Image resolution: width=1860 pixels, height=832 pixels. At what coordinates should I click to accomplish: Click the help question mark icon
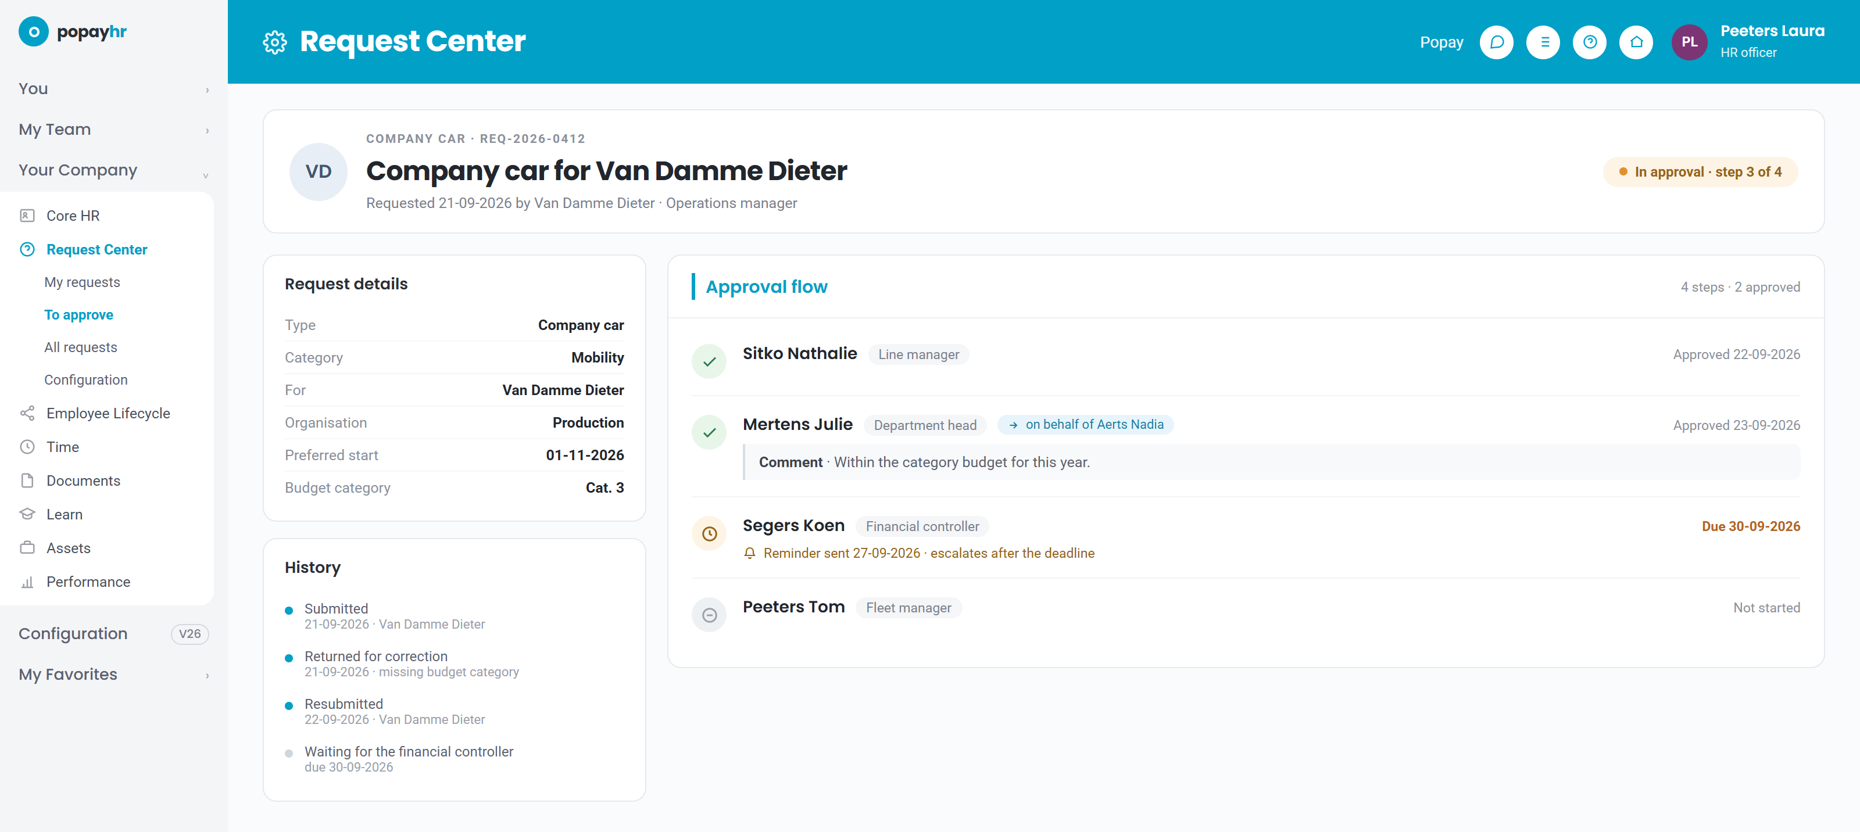coord(1589,42)
